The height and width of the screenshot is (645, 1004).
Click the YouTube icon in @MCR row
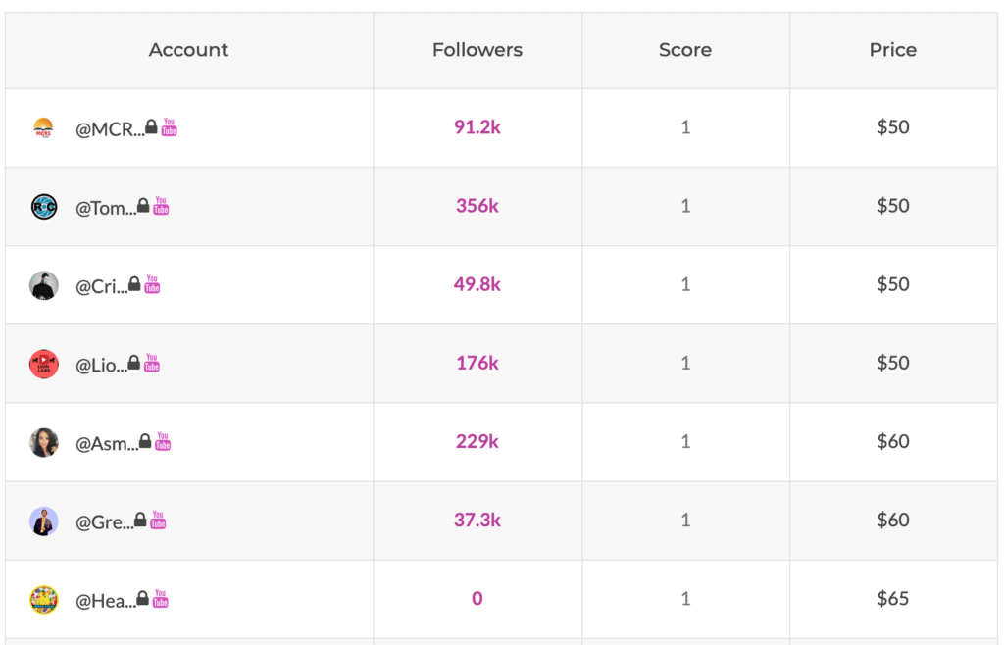coord(170,127)
